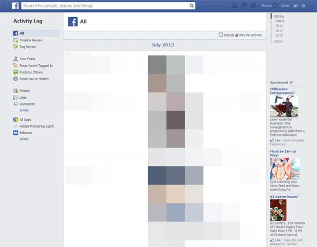The height and width of the screenshot is (247, 317).
Task: Click the large Facebook icon in All header
Action: click(x=73, y=22)
